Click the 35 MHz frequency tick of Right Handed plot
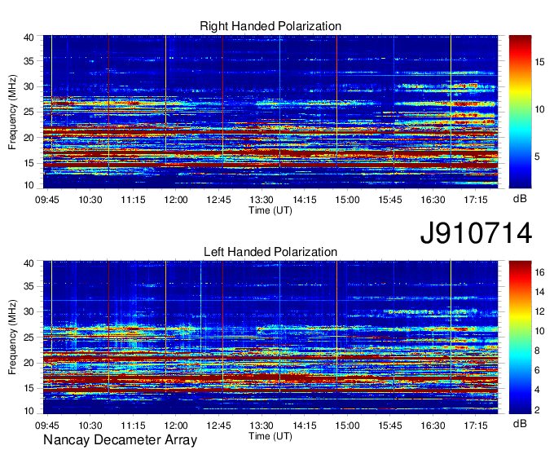Viewport: 554px width, 450px height. (29, 61)
